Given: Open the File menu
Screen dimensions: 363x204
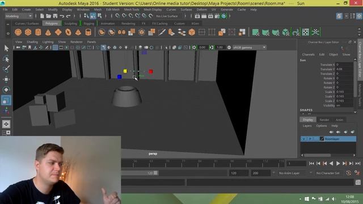Looking at the screenshot, I should coord(5,10).
